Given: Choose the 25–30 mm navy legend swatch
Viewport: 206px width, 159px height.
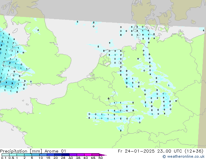Looking at the screenshot, I should click(x=66, y=155).
